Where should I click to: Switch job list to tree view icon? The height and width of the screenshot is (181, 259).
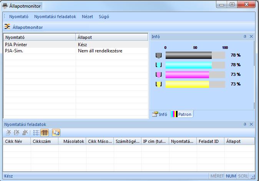pos(36,132)
